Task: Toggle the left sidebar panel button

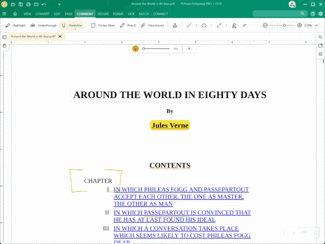Action: 4,37
